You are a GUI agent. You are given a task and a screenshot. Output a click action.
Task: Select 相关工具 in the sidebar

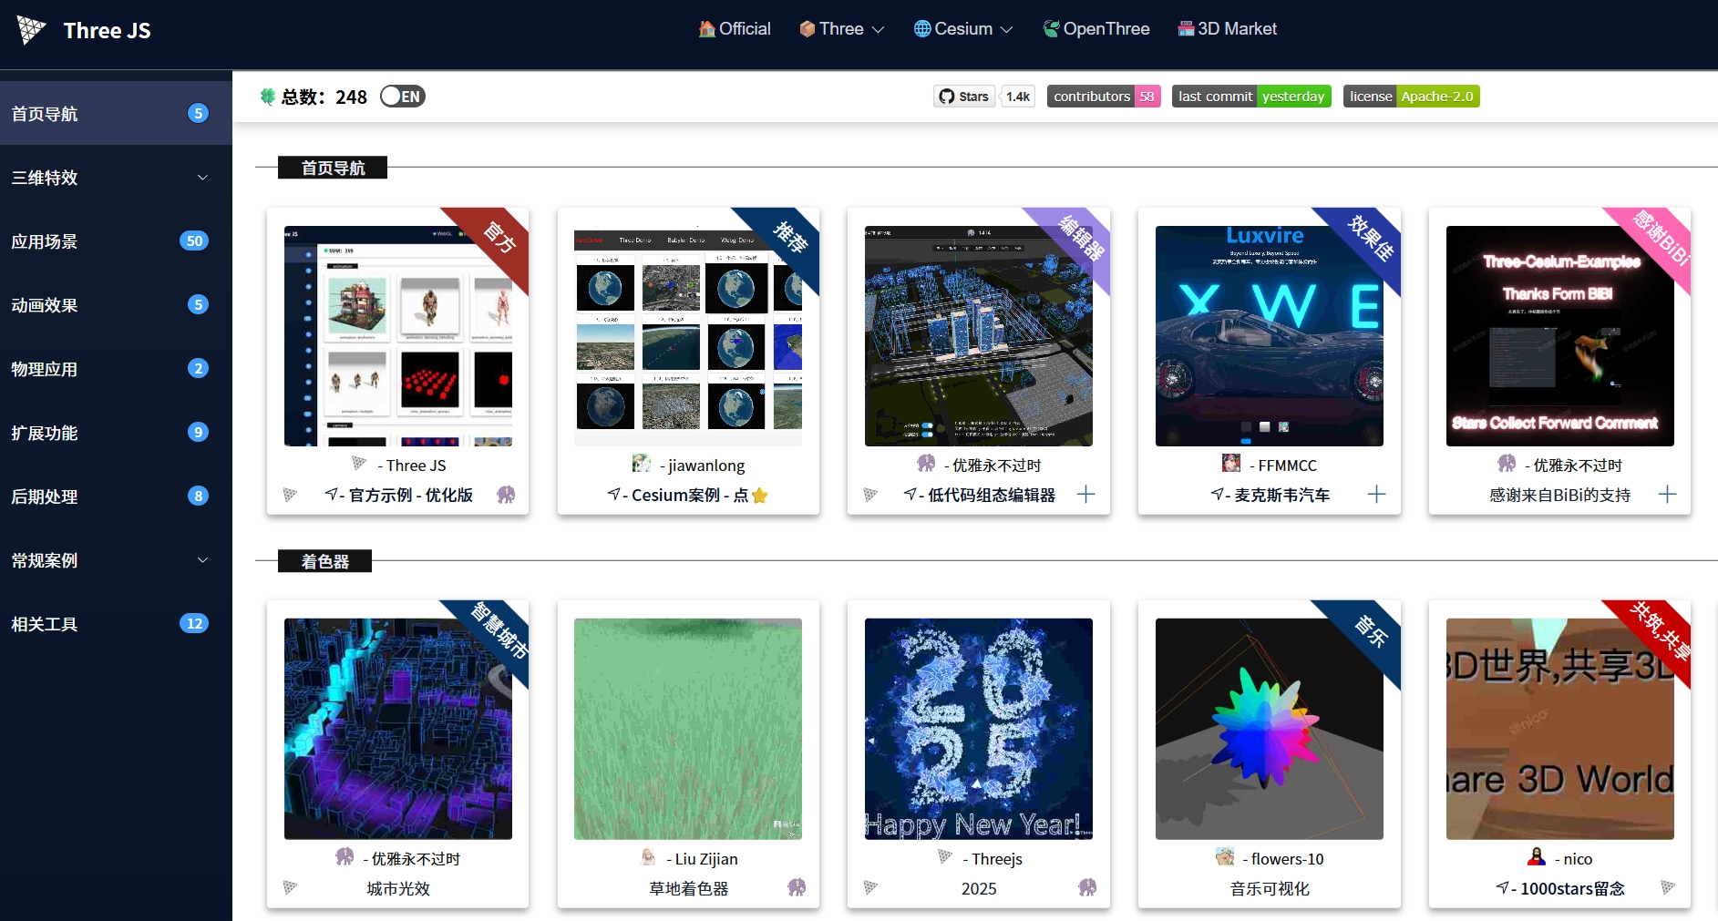click(x=116, y=624)
